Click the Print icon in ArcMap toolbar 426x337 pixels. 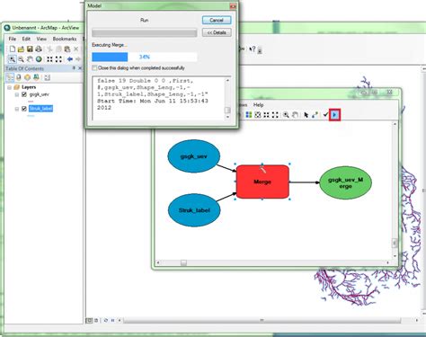pyautogui.click(x=39, y=49)
